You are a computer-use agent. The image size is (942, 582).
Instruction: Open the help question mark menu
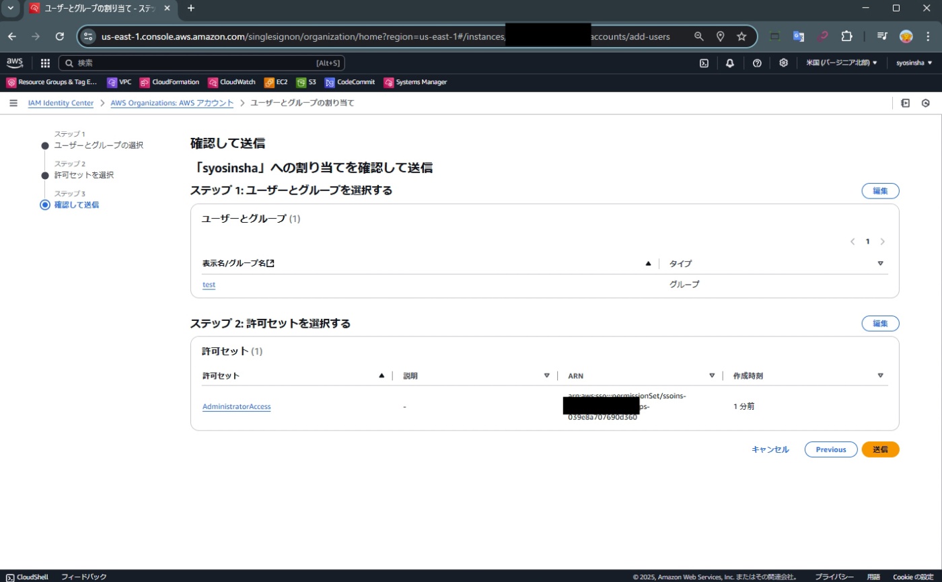(757, 63)
